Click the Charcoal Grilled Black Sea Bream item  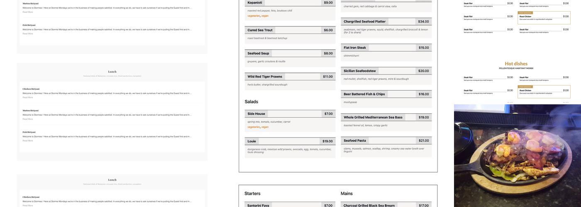[x=369, y=205]
